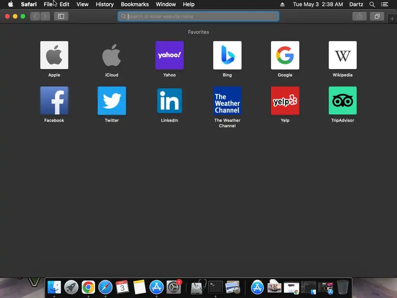
Task: Open the History menu
Action: pyautogui.click(x=105, y=4)
